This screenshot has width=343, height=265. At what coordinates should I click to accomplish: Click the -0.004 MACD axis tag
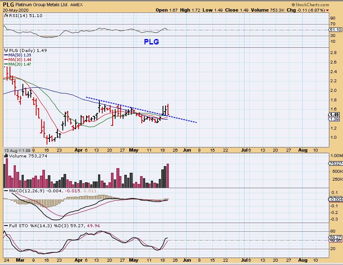pos(336,199)
